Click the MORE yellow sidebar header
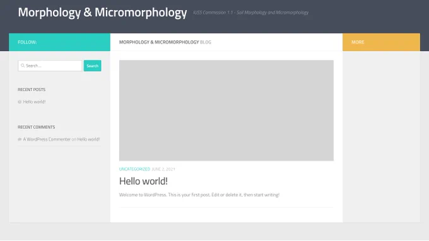Screen dimensions: 429x241 click(x=381, y=42)
